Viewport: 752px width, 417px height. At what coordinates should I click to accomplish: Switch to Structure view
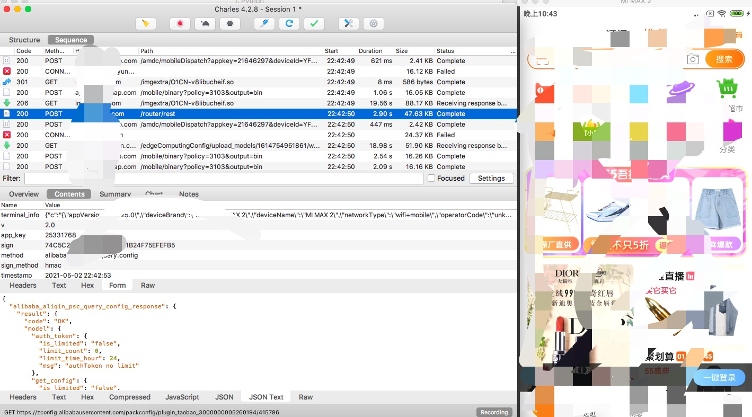click(24, 40)
